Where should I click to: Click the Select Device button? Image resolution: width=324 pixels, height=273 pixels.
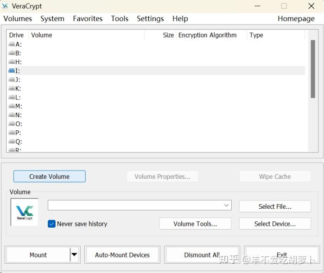click(275, 224)
